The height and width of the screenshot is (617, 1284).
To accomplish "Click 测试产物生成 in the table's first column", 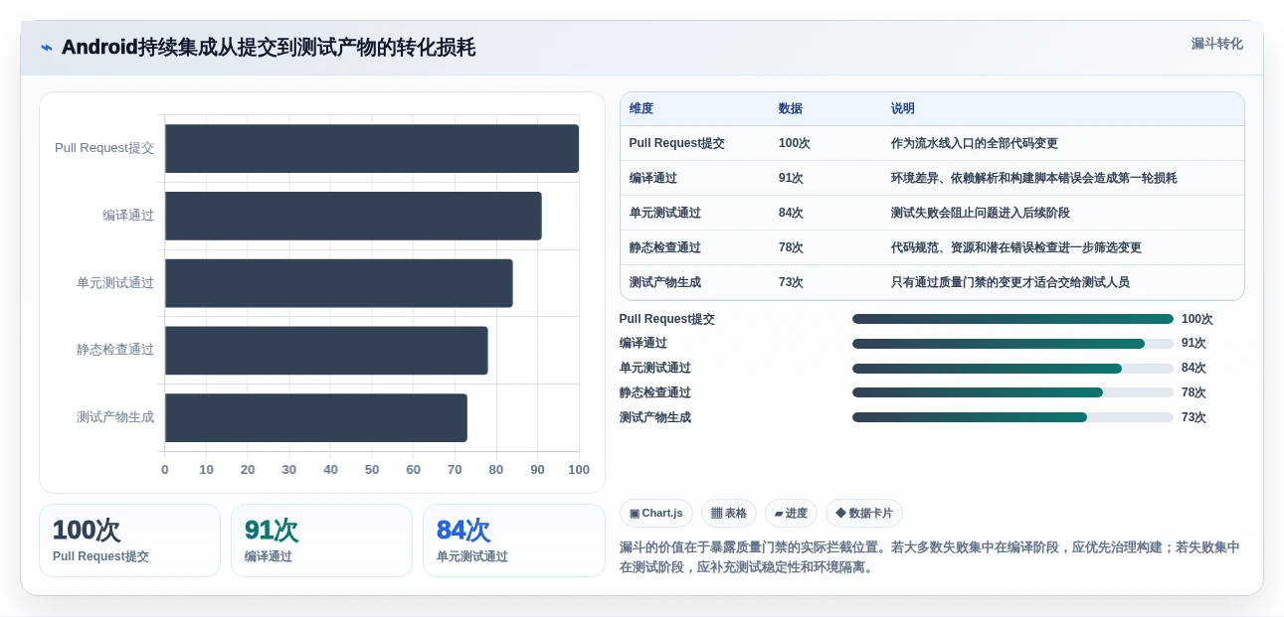I will pos(665,282).
